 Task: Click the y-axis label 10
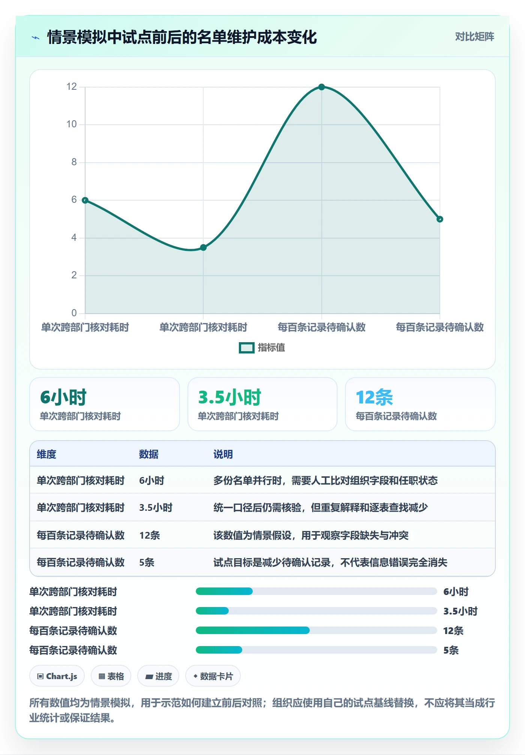point(71,124)
